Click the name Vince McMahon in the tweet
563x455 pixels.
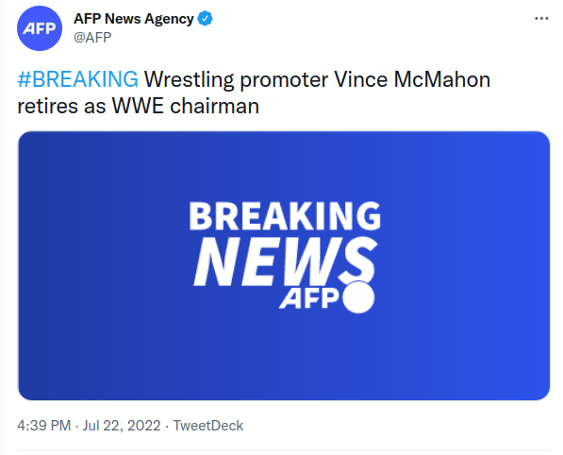[x=412, y=79]
